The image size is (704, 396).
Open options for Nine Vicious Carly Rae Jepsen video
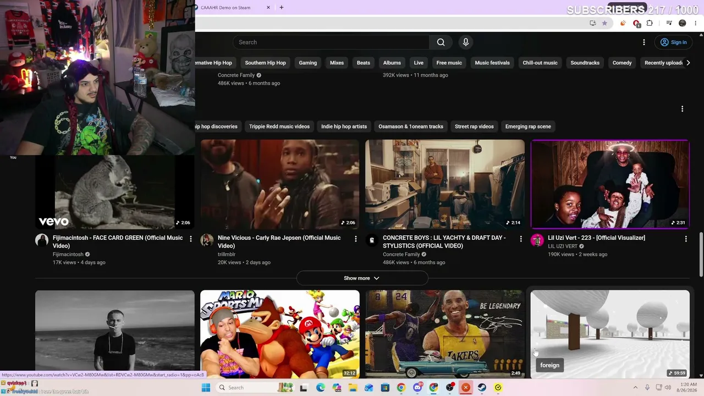coord(356,239)
